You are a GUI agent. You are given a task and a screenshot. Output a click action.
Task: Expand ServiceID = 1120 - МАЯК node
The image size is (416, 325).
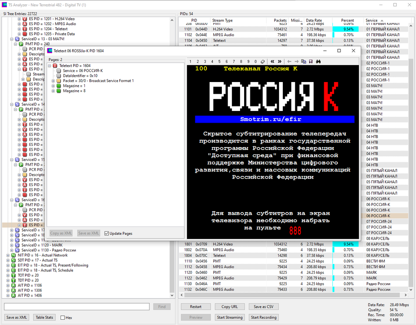pyautogui.click(x=12, y=245)
